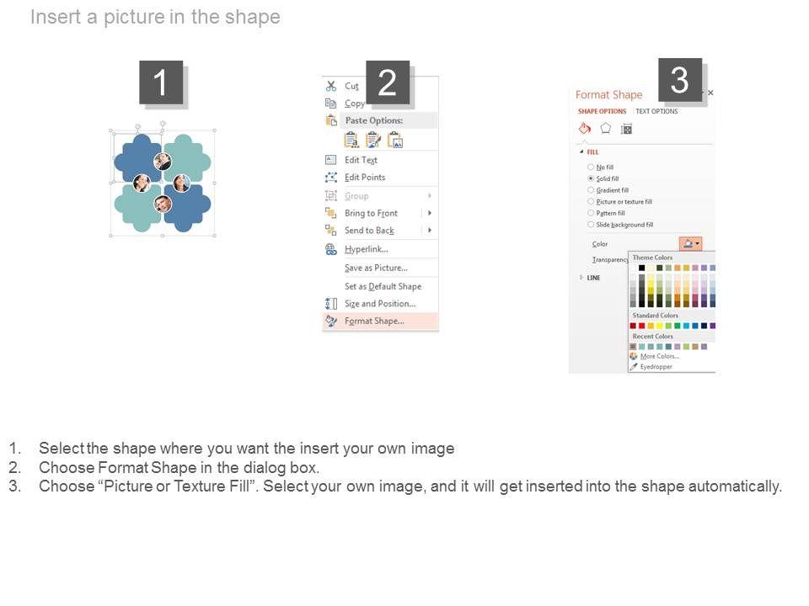Pick the red standard color swatch
This screenshot has height=606, width=809.
pyautogui.click(x=642, y=326)
